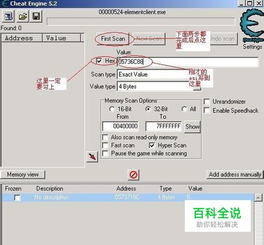
Task: Click the Value column header in results
Action: point(61,38)
